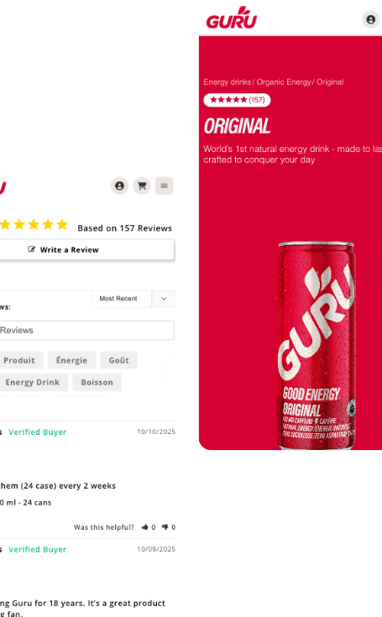Viewport: 382px width, 617px height.
Task: Select the Energy Drink topic filter
Action: click(x=33, y=382)
